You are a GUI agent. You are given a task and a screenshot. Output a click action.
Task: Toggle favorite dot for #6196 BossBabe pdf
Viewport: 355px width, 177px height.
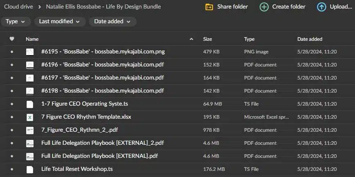click(x=12, y=65)
